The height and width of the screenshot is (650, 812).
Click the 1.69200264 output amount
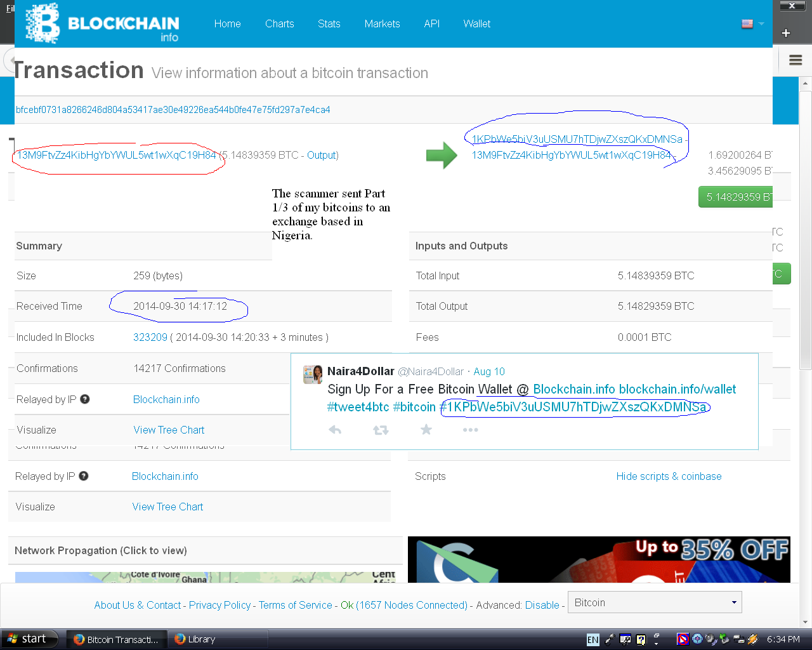(x=740, y=155)
